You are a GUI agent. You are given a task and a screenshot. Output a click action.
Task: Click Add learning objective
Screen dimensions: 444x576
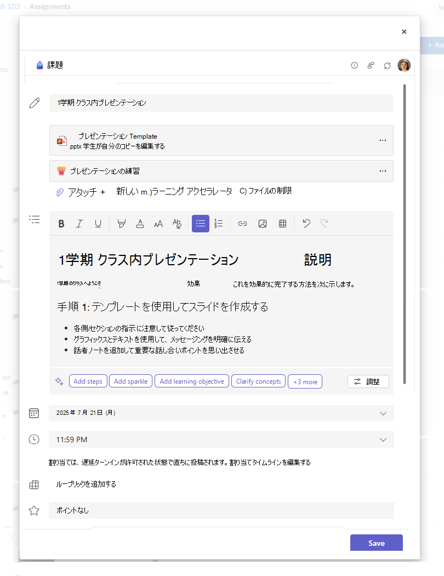click(191, 381)
